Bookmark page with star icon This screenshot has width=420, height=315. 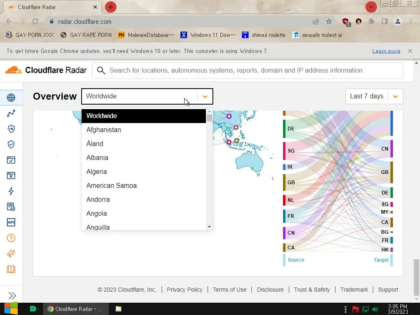click(x=329, y=21)
